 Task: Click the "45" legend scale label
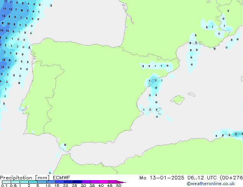point(110,185)
